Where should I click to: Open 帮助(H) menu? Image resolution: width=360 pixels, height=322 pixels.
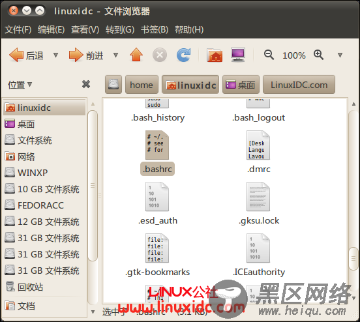[189, 29]
